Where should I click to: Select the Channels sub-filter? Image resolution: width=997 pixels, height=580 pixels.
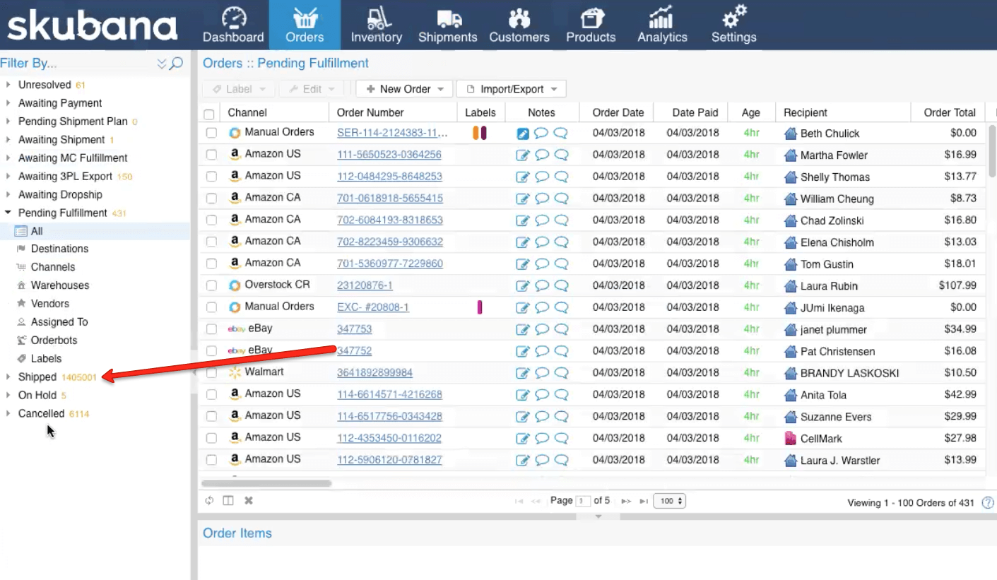coord(52,267)
